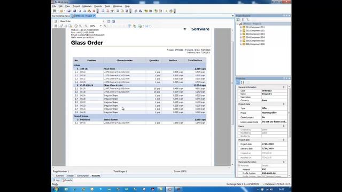The width and height of the screenshot is (342, 192).
Task: Open the zoom percentage dropdown
Action: point(100,26)
